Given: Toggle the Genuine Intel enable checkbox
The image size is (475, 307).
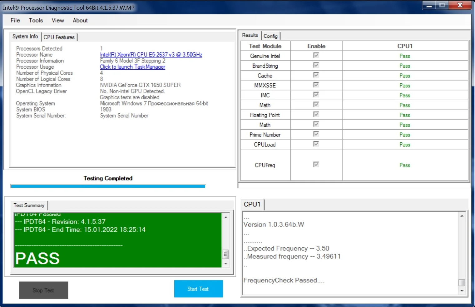Looking at the screenshot, I should [316, 55].
